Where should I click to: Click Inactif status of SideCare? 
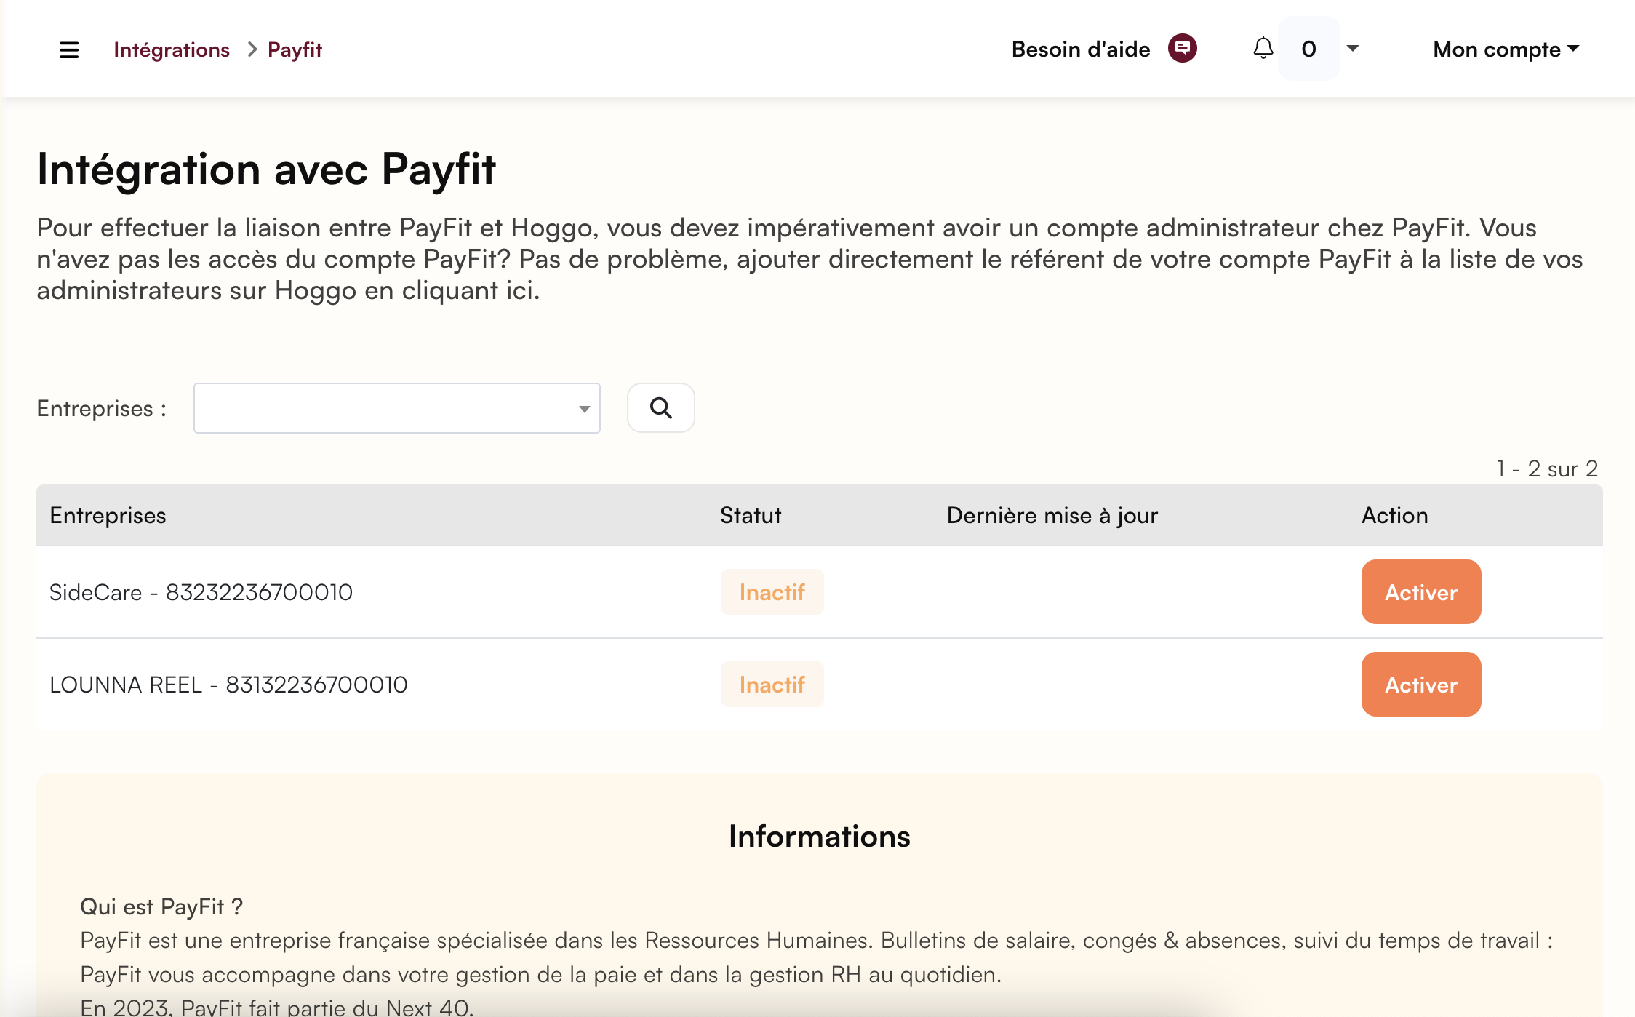pyautogui.click(x=772, y=592)
